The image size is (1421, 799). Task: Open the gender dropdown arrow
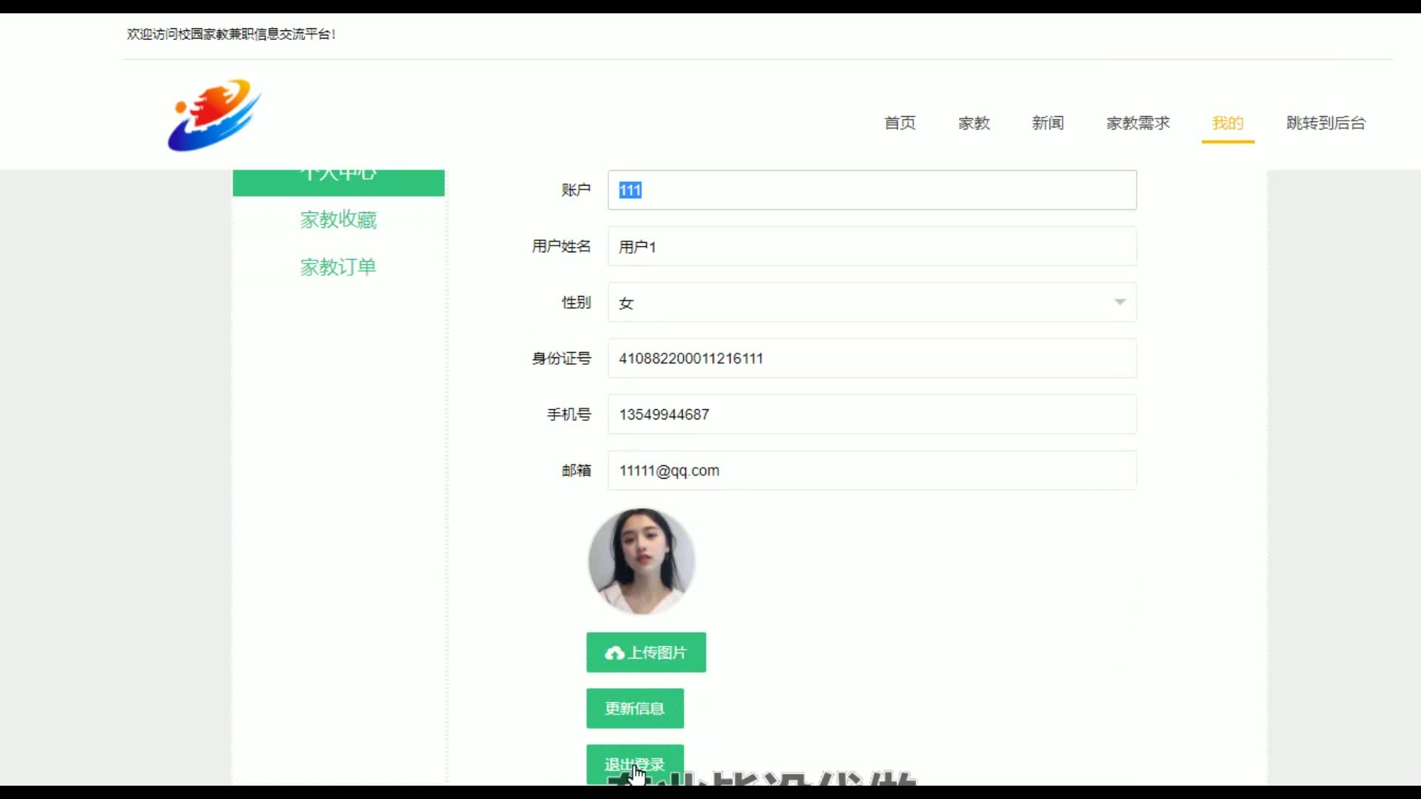point(1119,302)
